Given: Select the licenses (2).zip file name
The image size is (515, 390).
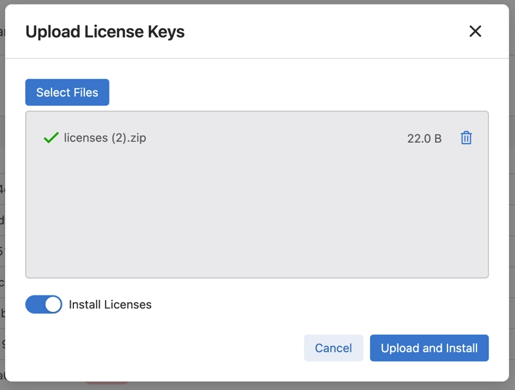Looking at the screenshot, I should [105, 138].
